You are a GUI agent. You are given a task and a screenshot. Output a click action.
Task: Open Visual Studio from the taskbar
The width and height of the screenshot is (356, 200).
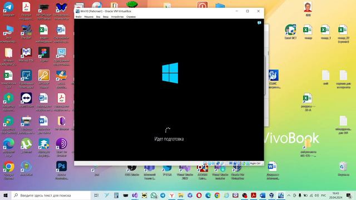click(x=135, y=195)
